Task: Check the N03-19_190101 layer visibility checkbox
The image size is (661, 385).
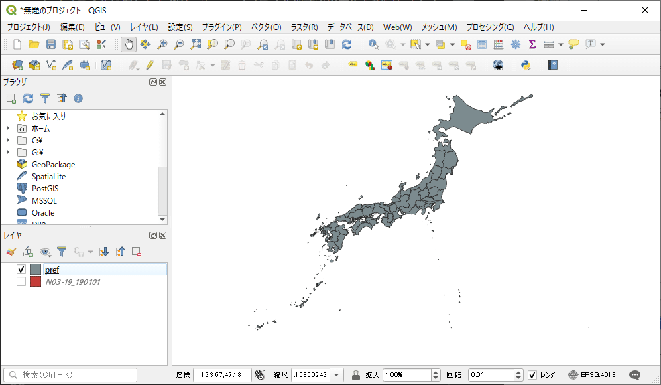Action: pos(21,281)
